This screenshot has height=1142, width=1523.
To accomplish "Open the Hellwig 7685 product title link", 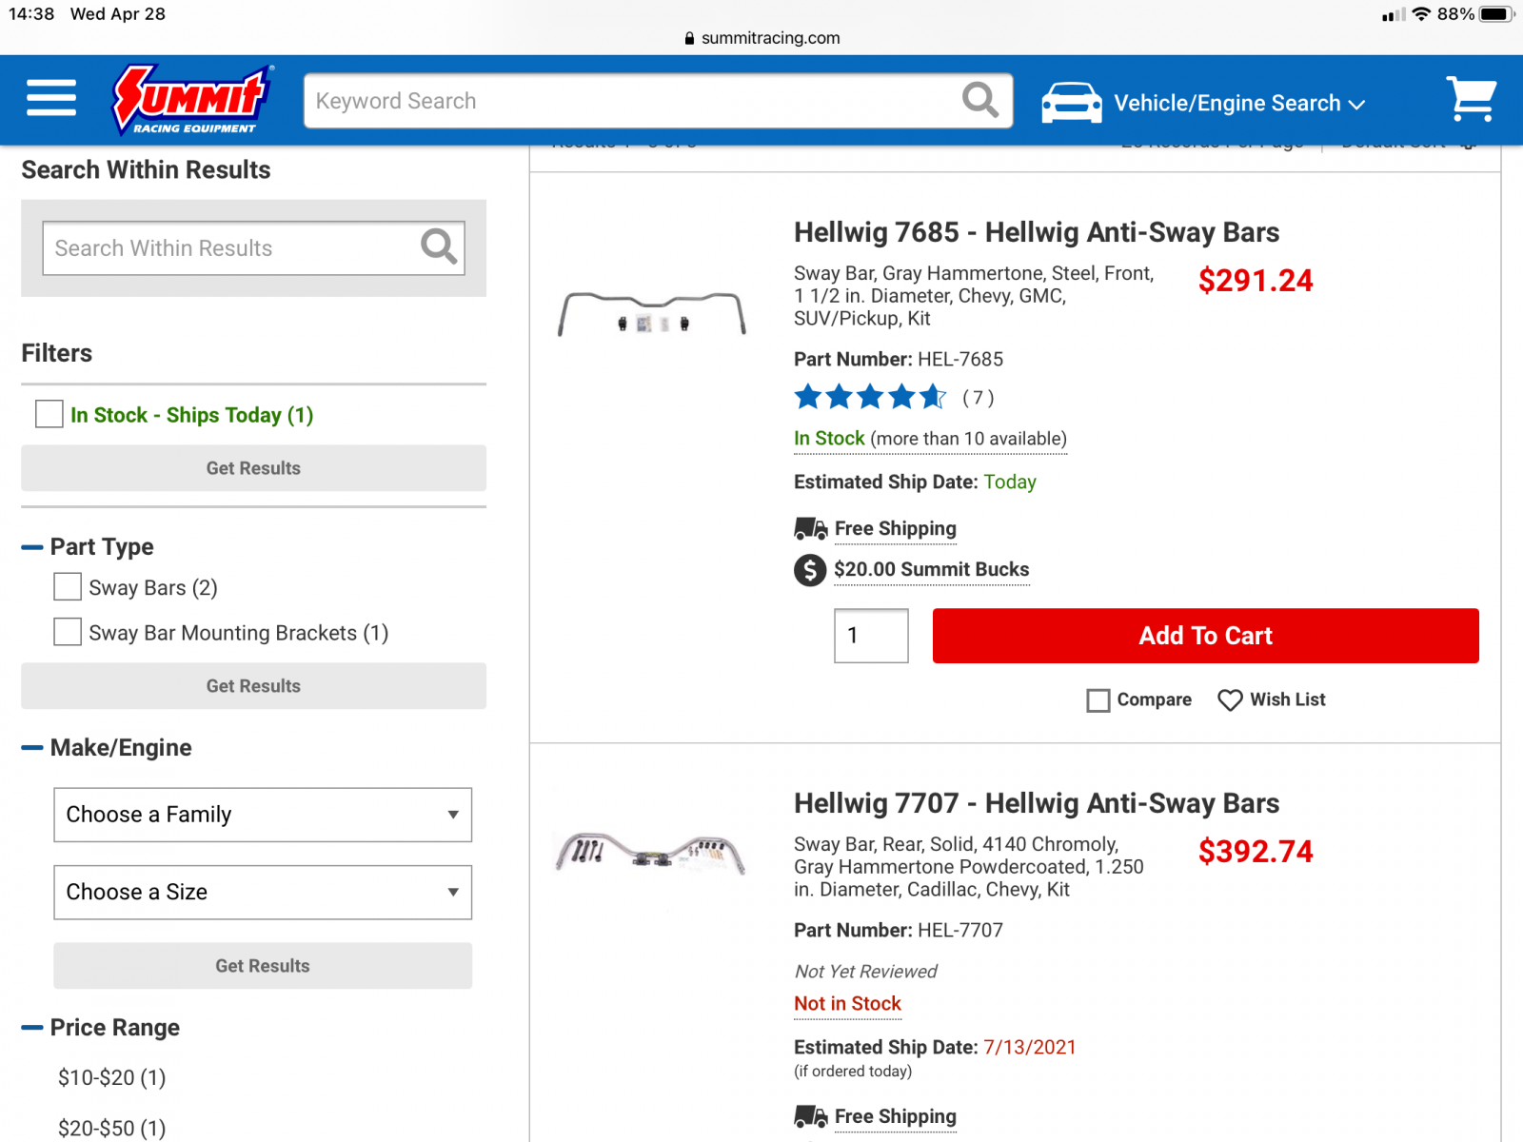I will pyautogui.click(x=1037, y=232).
